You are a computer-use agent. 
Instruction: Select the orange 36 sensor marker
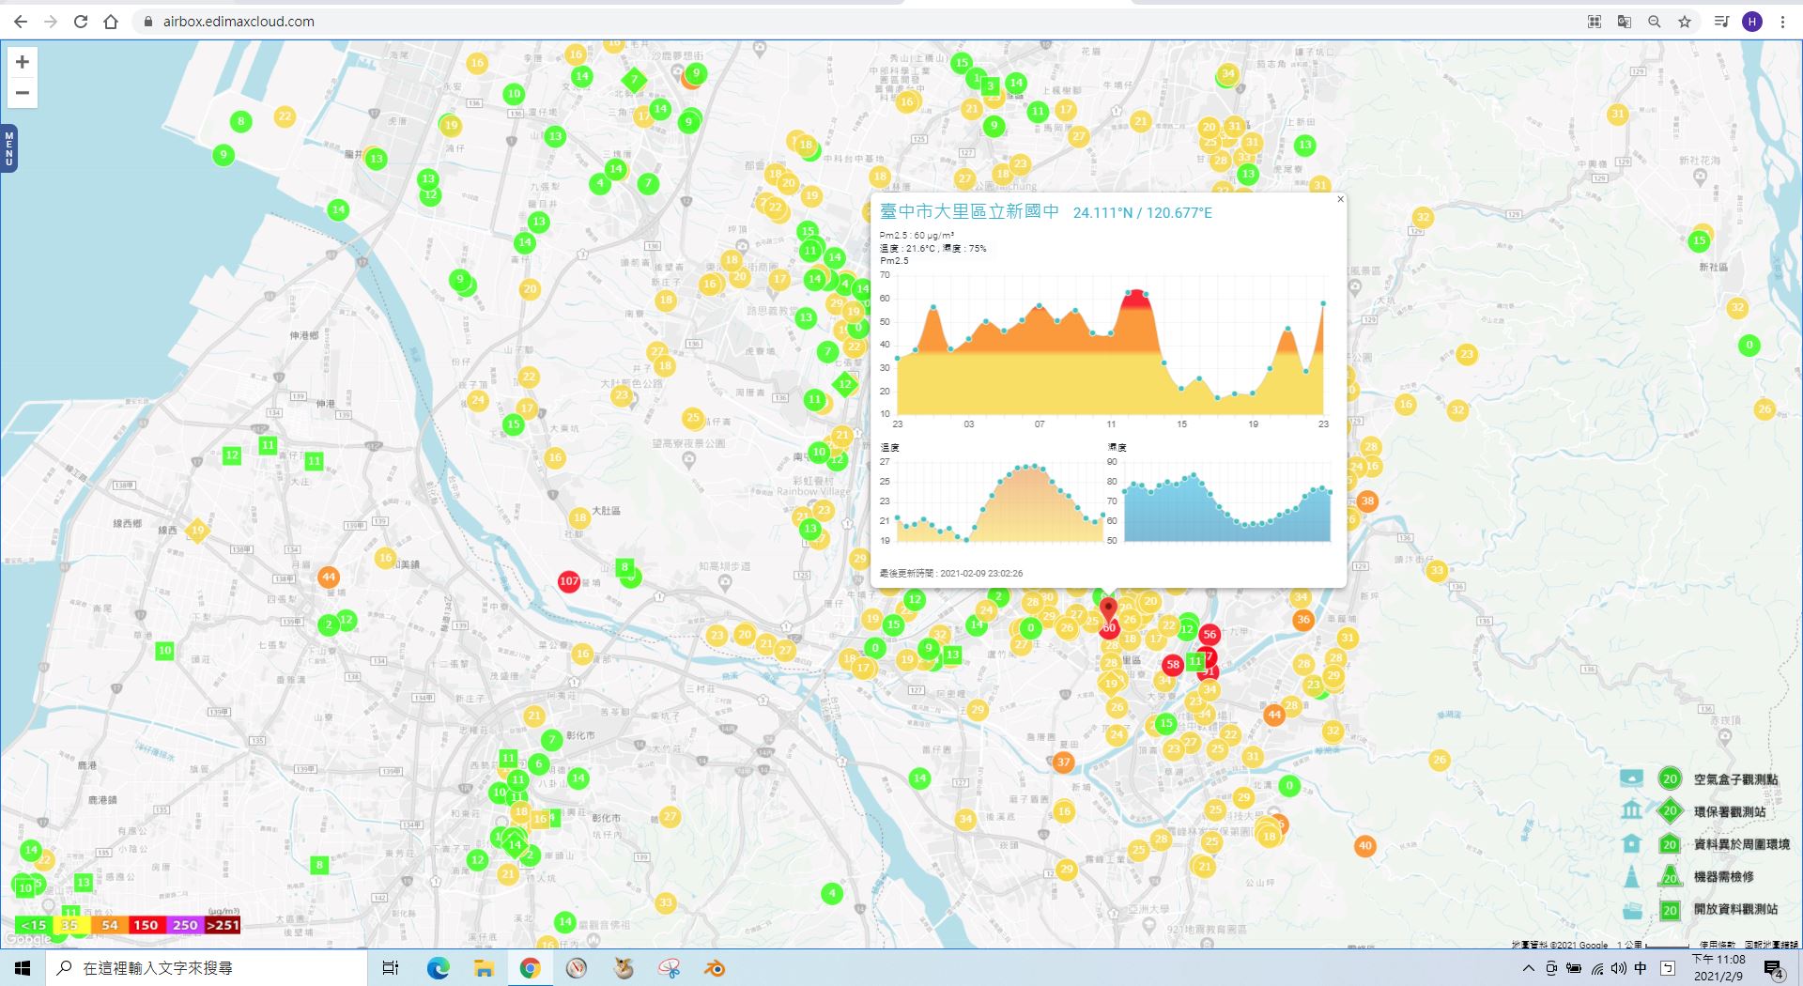[1302, 620]
